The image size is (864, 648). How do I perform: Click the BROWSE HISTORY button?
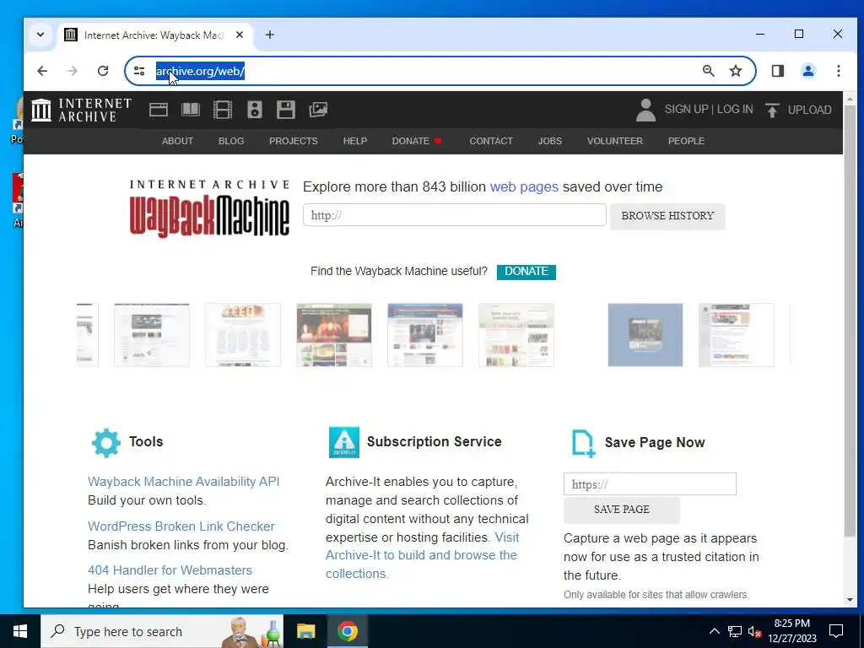(667, 216)
